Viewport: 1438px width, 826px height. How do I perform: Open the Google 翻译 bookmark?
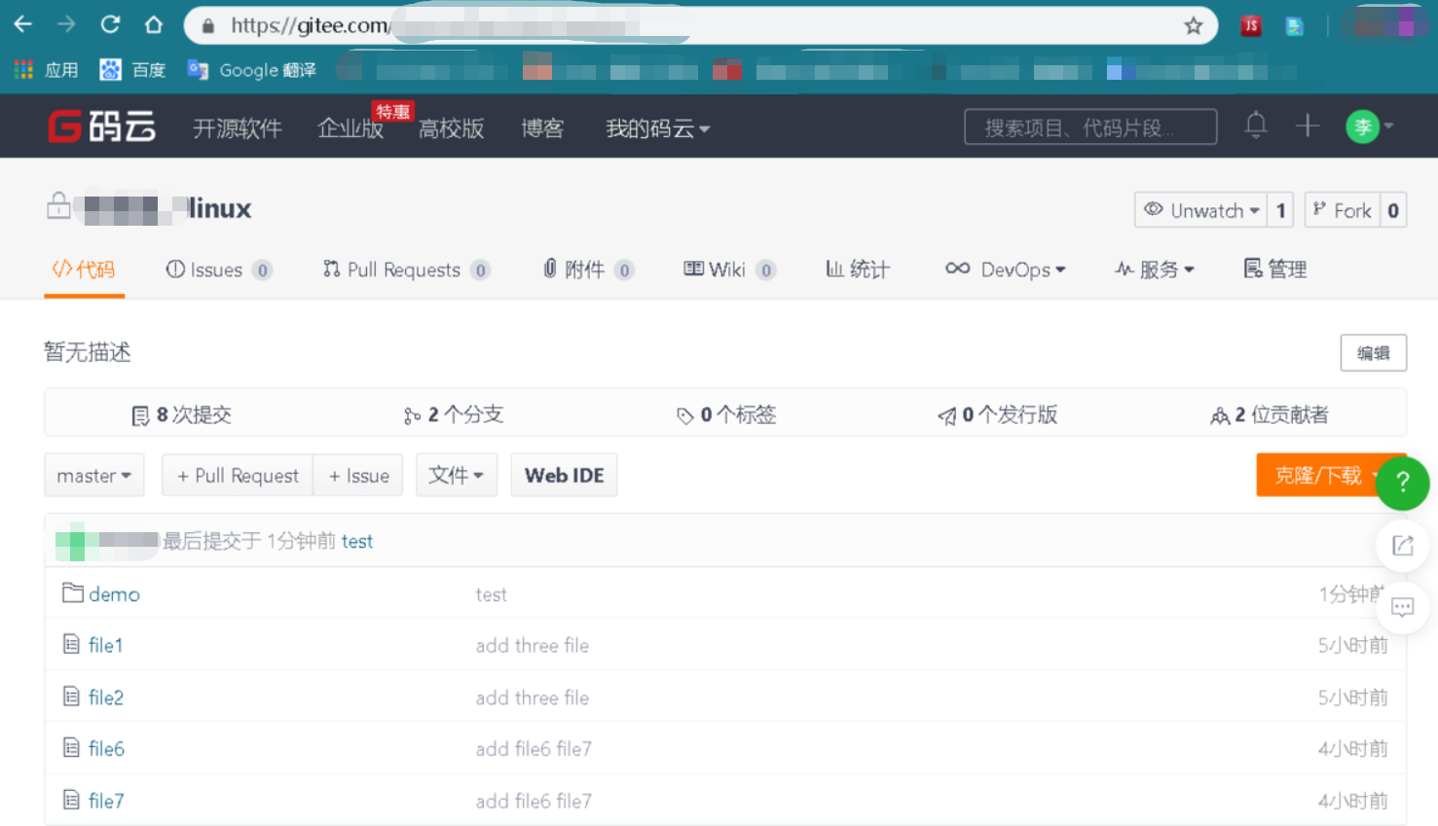tap(252, 70)
